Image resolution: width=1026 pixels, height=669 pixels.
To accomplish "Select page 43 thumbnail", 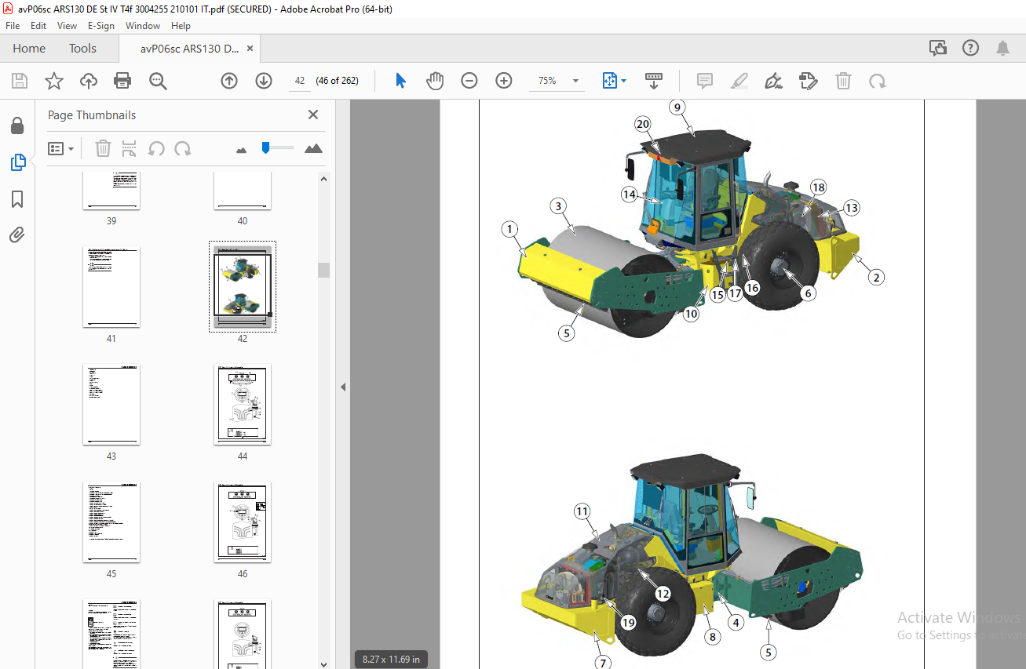I will [x=111, y=405].
